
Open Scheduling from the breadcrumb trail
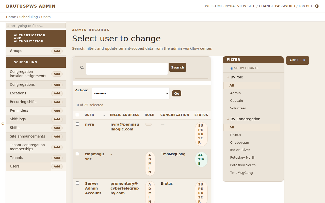click(28, 17)
